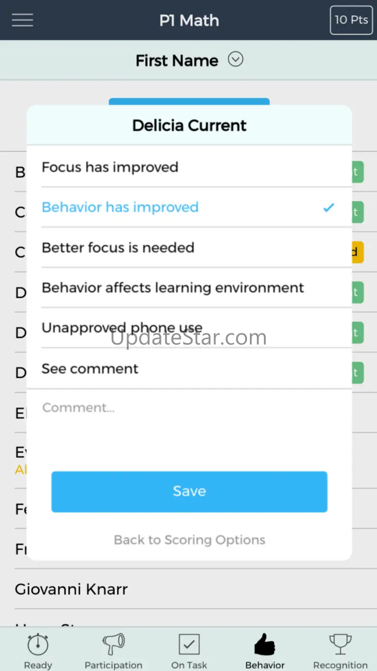This screenshot has height=671, width=377.
Task: Select "Focus has improved" option
Action: click(110, 167)
